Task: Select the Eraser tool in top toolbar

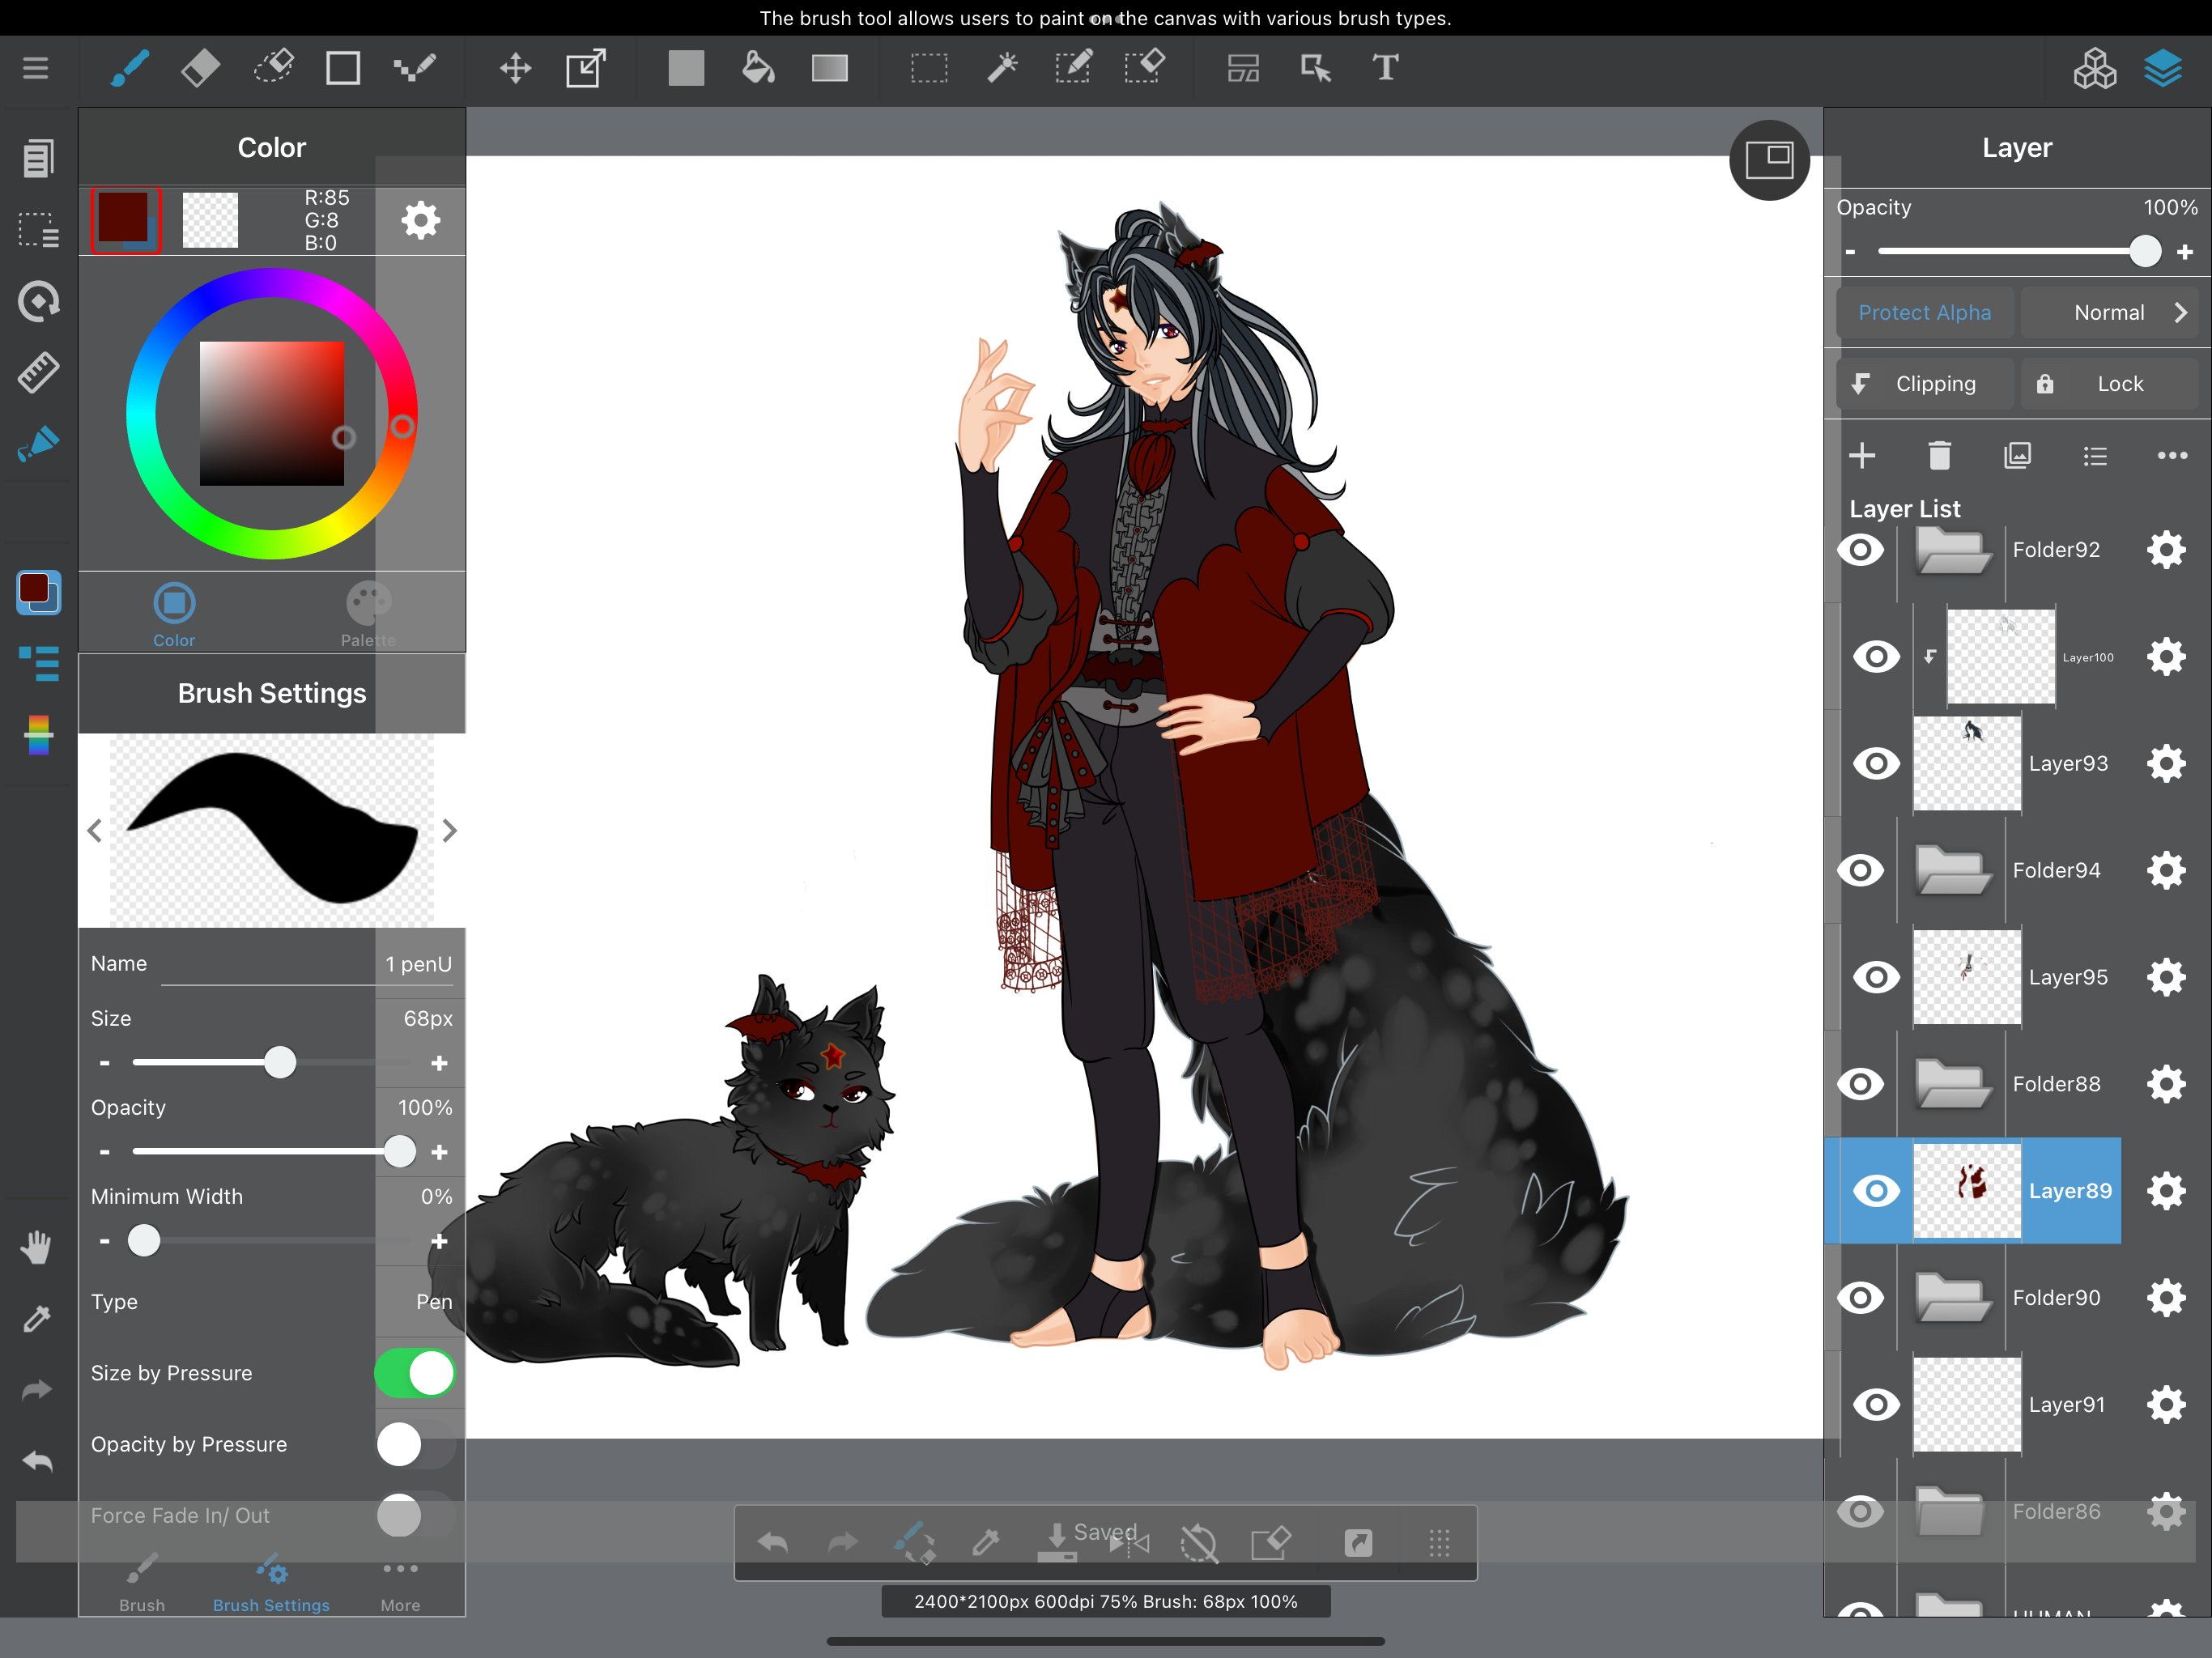Action: pos(200,68)
